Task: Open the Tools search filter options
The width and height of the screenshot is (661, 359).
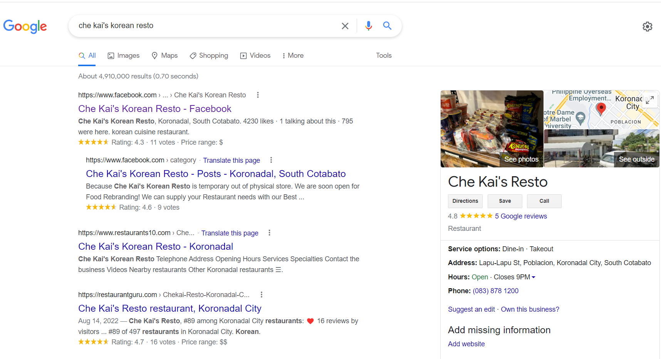Action: [x=384, y=56]
